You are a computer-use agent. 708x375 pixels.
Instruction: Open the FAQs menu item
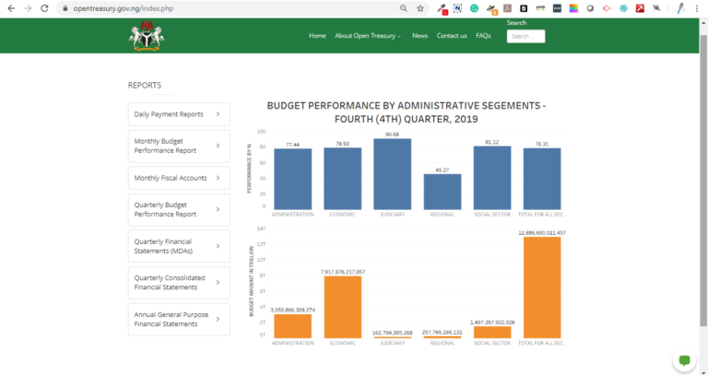pos(483,36)
